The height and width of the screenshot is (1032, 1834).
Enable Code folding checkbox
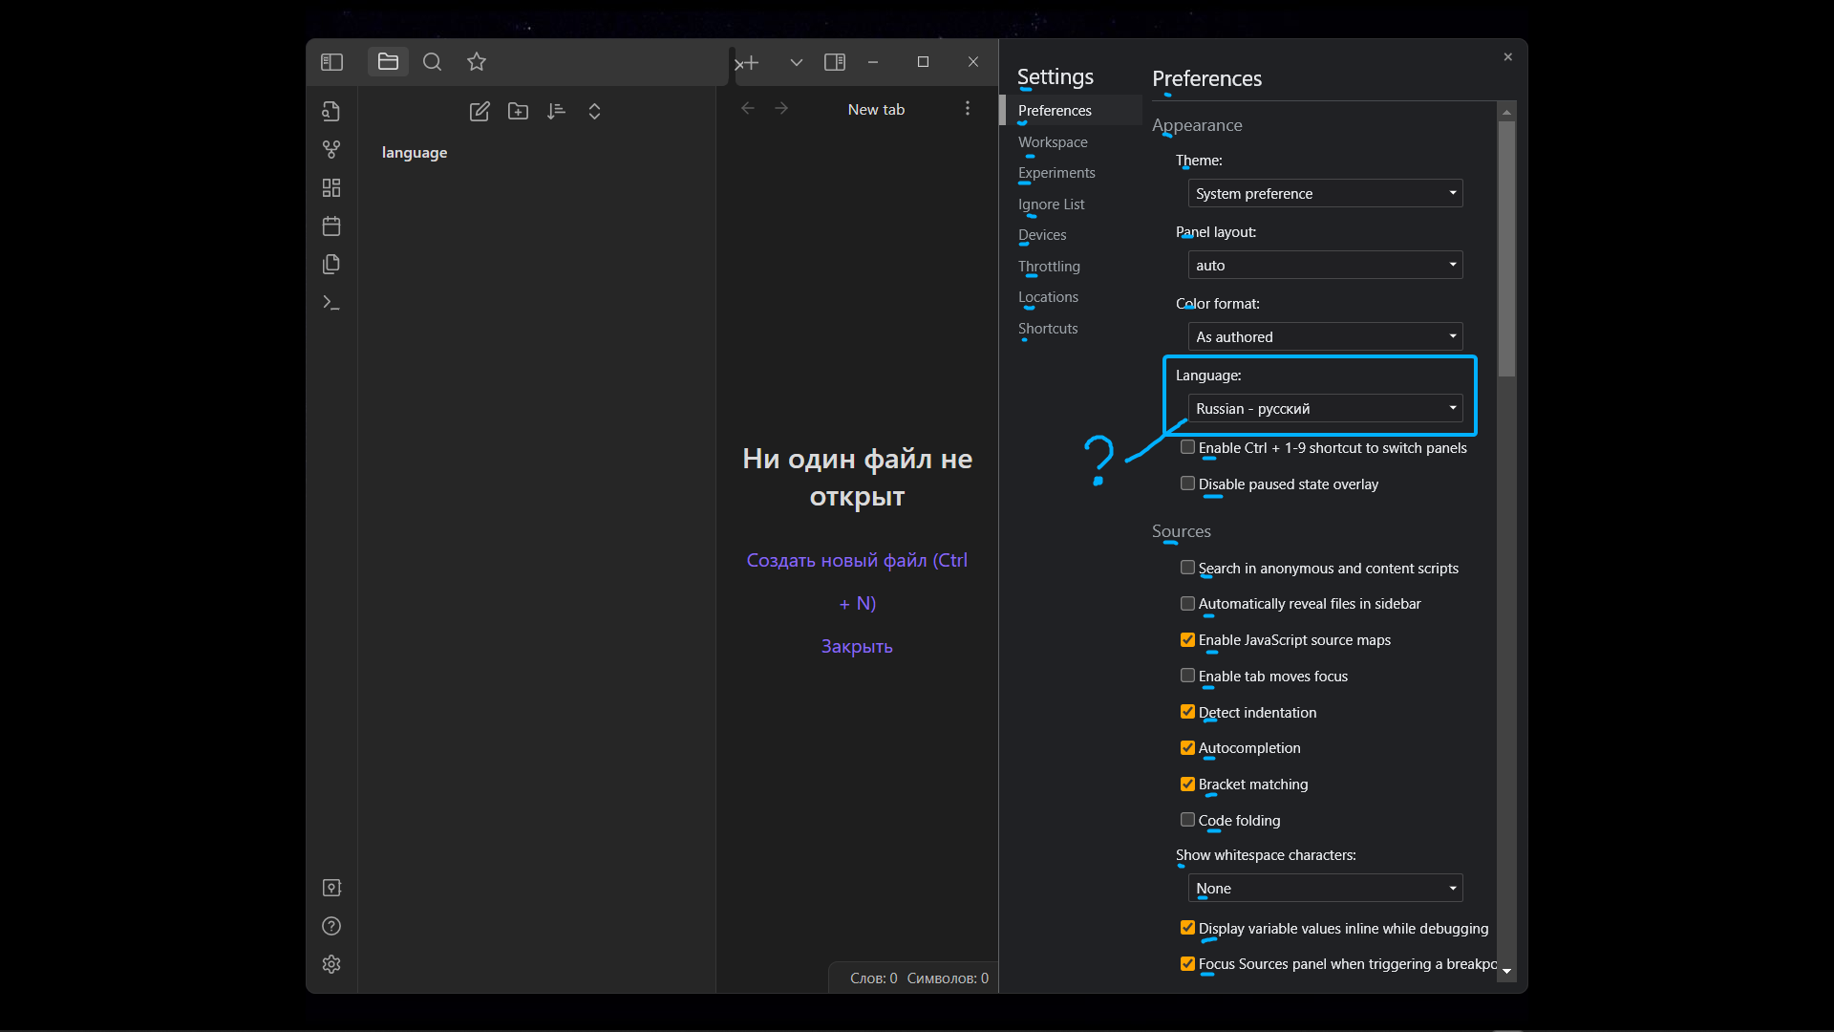1187,820
